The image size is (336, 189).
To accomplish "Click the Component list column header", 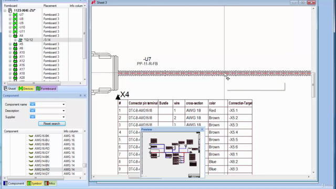I will (33, 131).
